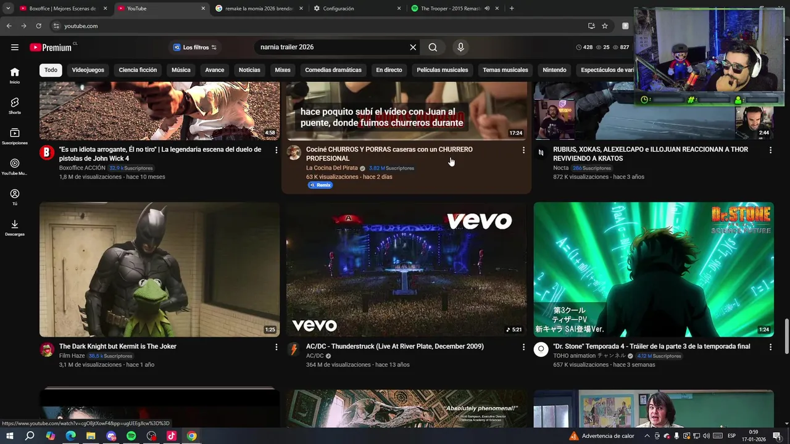Open options menu for Kratos reaction video

770,150
